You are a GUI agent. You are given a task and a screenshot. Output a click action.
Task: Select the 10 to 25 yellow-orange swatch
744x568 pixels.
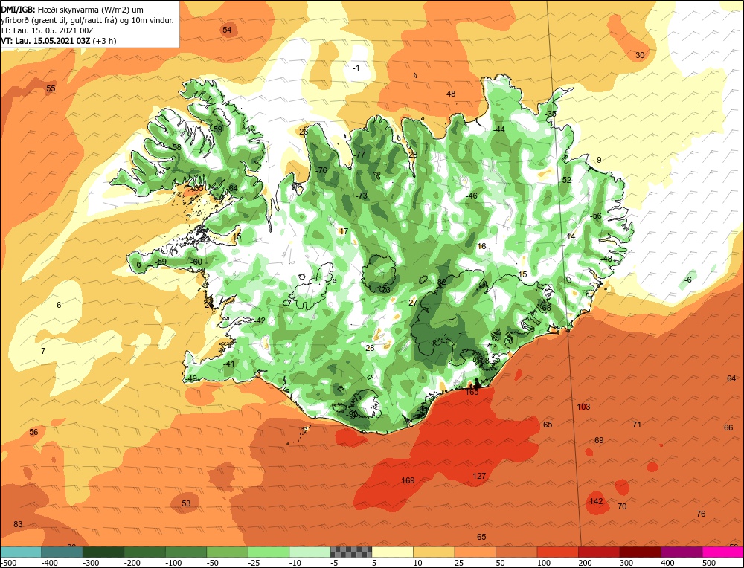pyautogui.click(x=434, y=552)
